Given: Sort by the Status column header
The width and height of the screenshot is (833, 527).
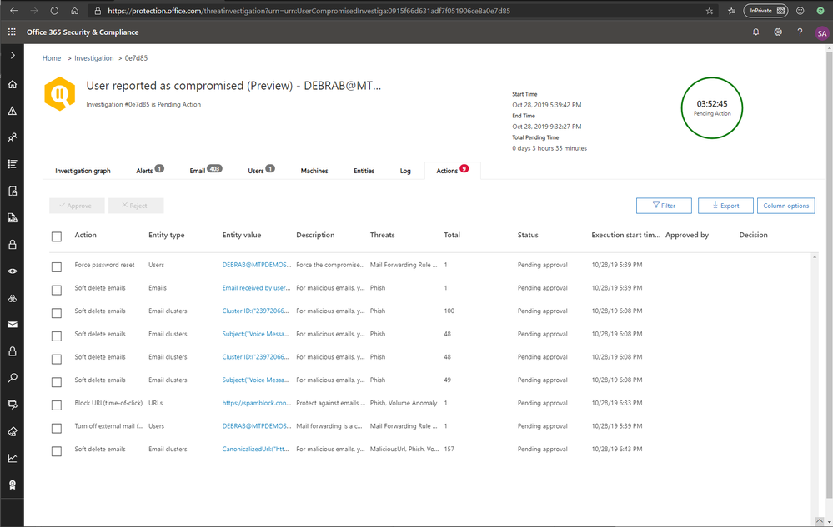Looking at the screenshot, I should pyautogui.click(x=528, y=235).
